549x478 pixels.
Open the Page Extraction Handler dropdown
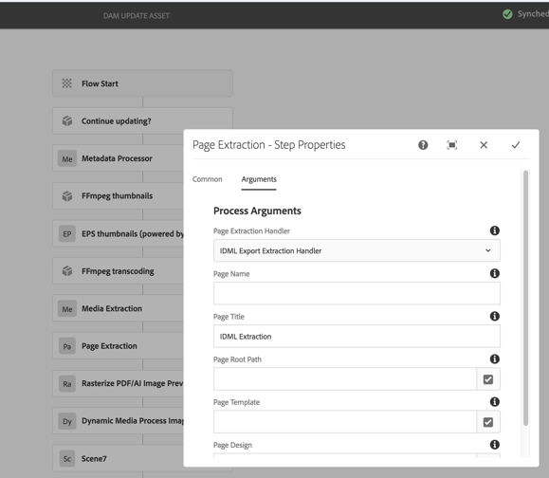pyautogui.click(x=357, y=250)
